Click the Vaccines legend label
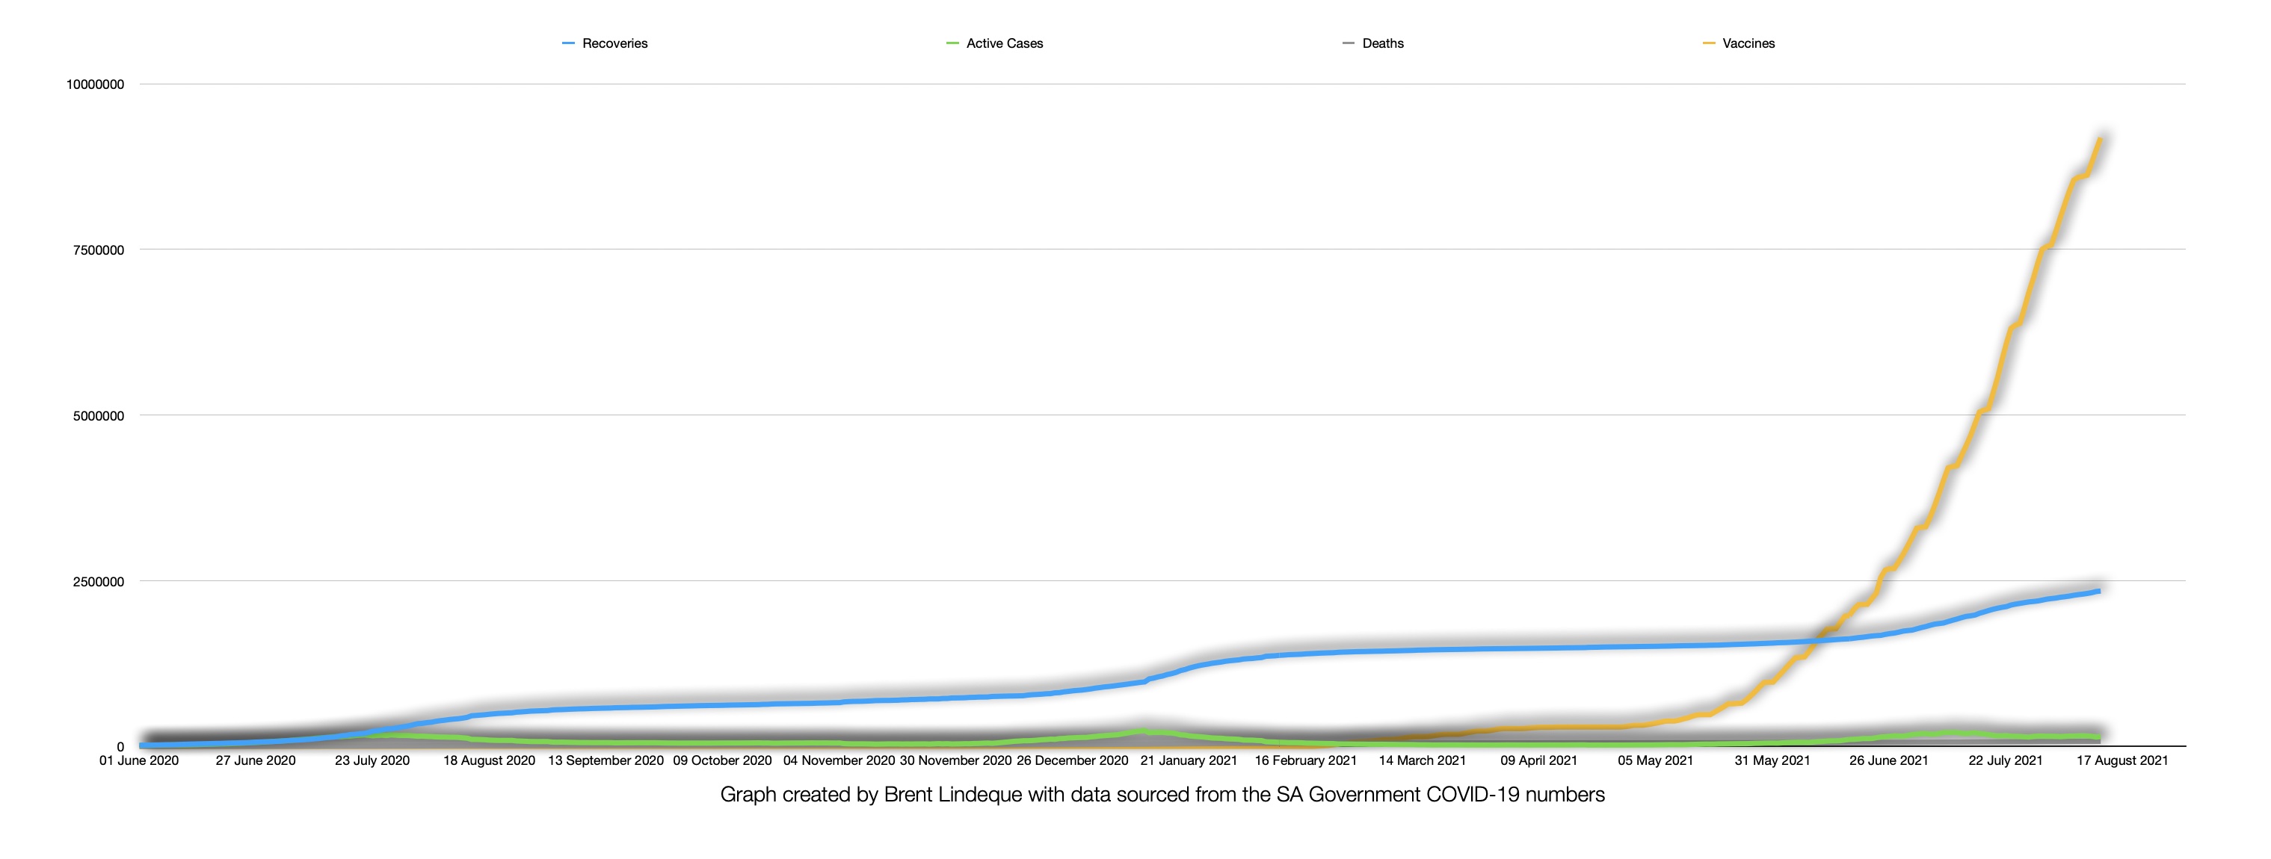 click(1748, 43)
